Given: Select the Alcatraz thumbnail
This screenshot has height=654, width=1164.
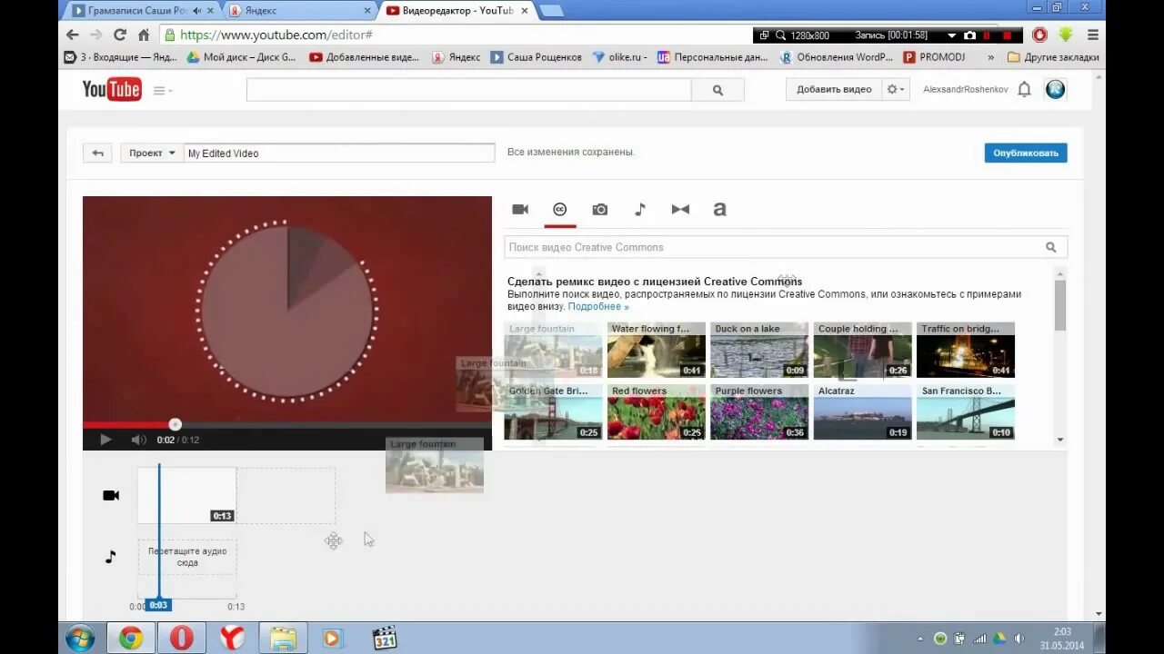Looking at the screenshot, I should [863, 412].
